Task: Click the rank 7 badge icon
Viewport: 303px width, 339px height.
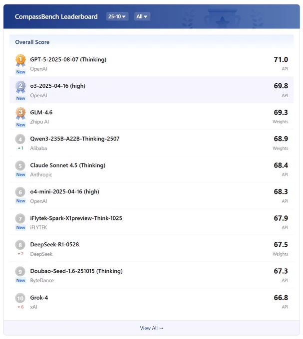Action: [20, 219]
